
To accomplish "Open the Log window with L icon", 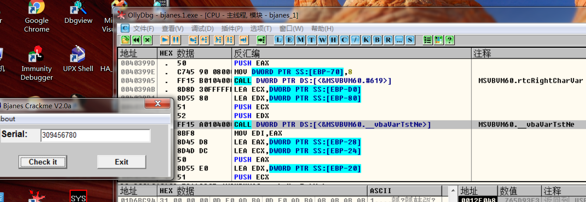I will [279, 40].
